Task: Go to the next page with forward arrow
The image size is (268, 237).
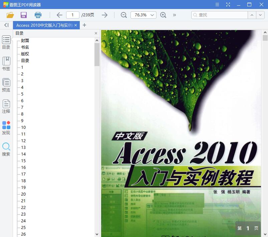Action: (x=104, y=15)
